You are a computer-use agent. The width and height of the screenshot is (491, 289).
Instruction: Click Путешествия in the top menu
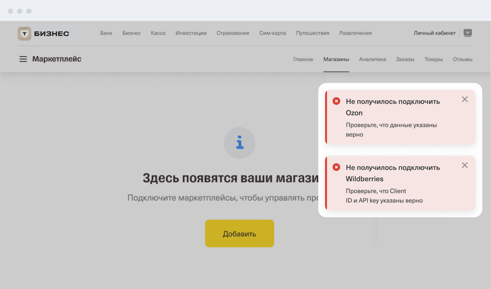(313, 33)
